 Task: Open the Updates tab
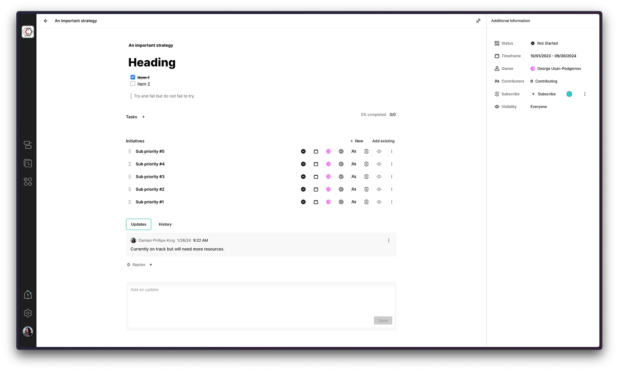click(138, 224)
